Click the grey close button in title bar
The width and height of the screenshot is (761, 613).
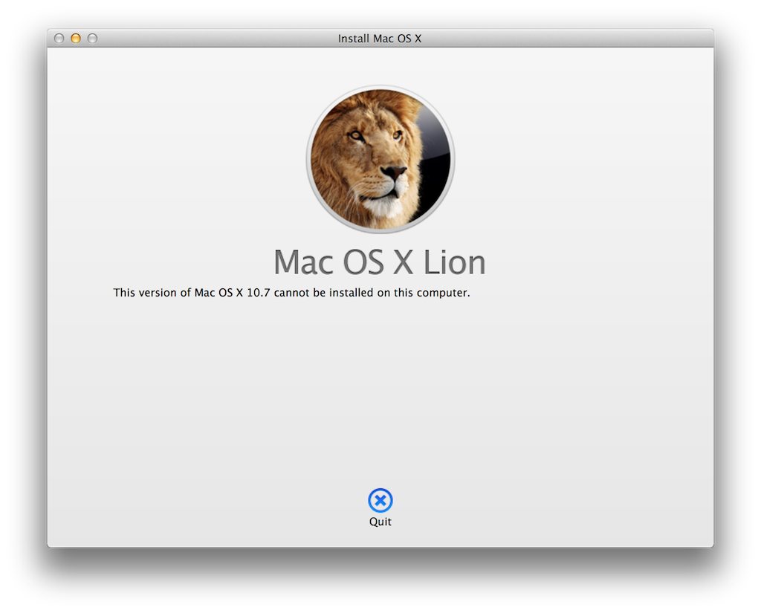[x=59, y=39]
